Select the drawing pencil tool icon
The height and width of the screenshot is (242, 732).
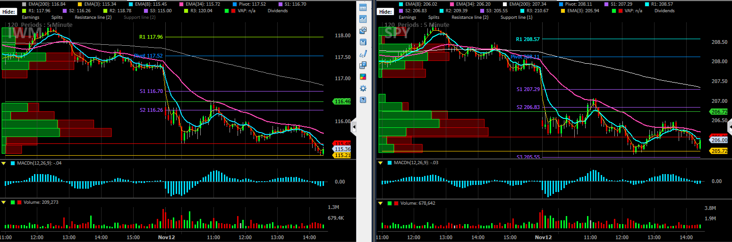pos(363,54)
